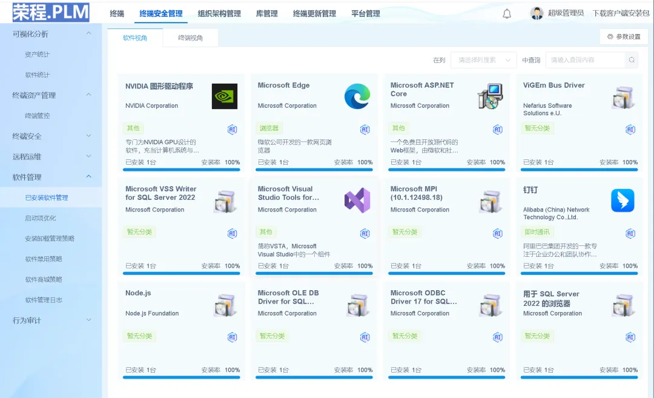Click the AI icon on Microsoft VSS Writer card
Screen dimensions: 654x398
[x=233, y=233]
